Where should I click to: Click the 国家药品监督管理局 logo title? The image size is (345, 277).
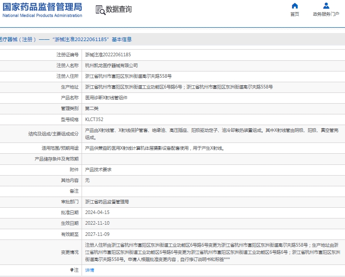pyautogui.click(x=42, y=7)
